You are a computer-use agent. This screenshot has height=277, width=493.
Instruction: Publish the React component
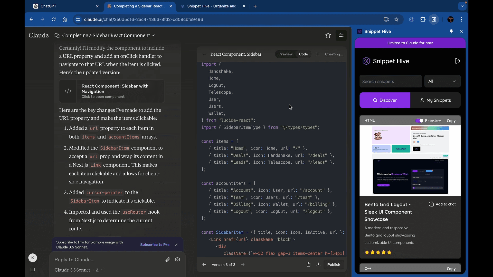click(x=334, y=264)
